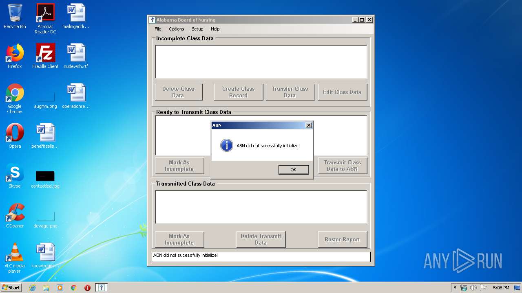This screenshot has width=522, height=293.
Task: Open the Setup menu
Action: 197,29
